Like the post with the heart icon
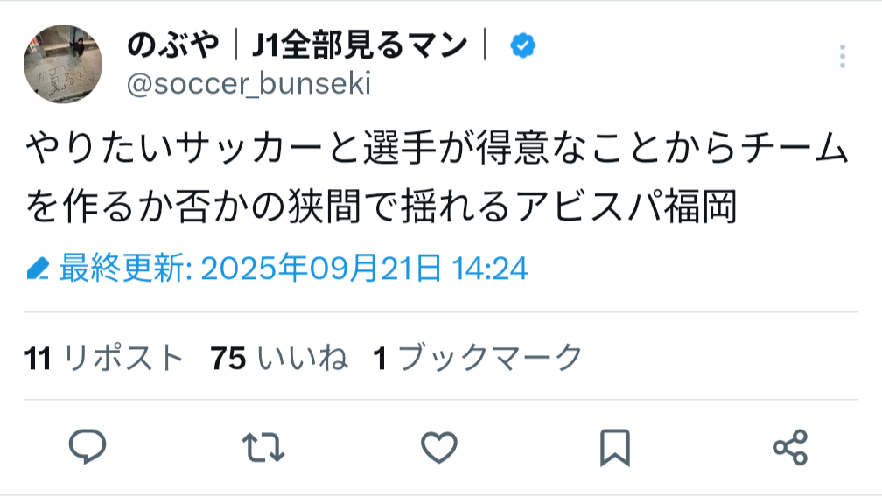This screenshot has height=504, width=882. [x=439, y=447]
